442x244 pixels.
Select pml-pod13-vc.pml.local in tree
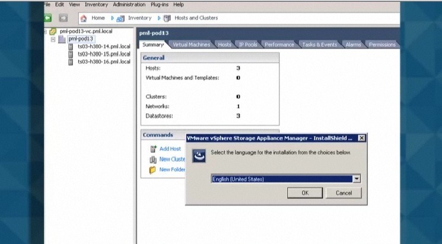tap(86, 31)
